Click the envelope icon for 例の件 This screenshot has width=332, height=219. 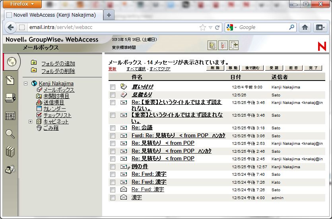123,167
